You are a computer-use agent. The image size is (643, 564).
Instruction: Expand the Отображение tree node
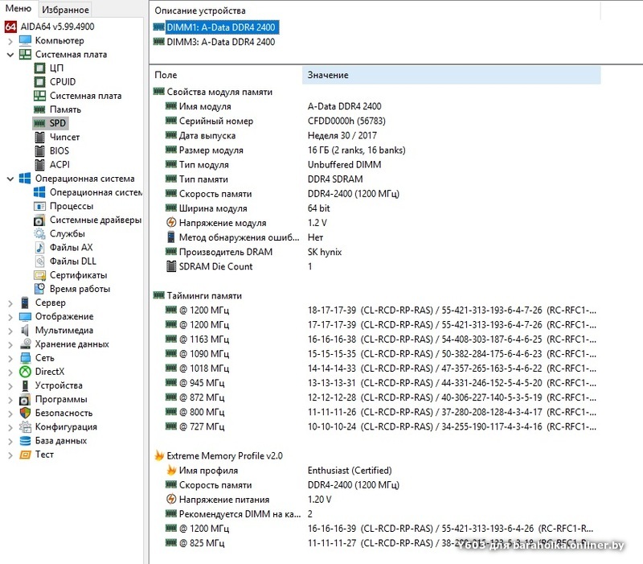10,317
